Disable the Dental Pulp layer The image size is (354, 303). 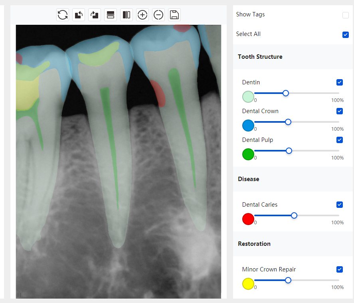pos(340,140)
